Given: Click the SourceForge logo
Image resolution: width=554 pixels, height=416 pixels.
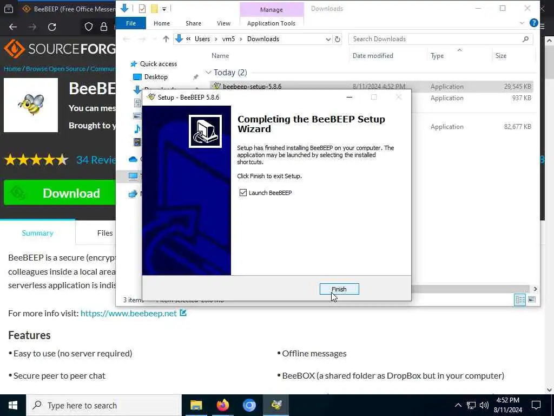Looking at the screenshot, I should point(60,48).
